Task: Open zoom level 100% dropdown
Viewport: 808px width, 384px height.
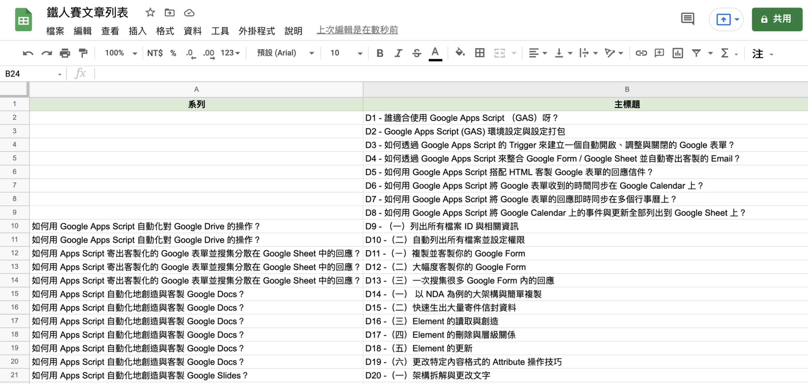Action: tap(121, 53)
